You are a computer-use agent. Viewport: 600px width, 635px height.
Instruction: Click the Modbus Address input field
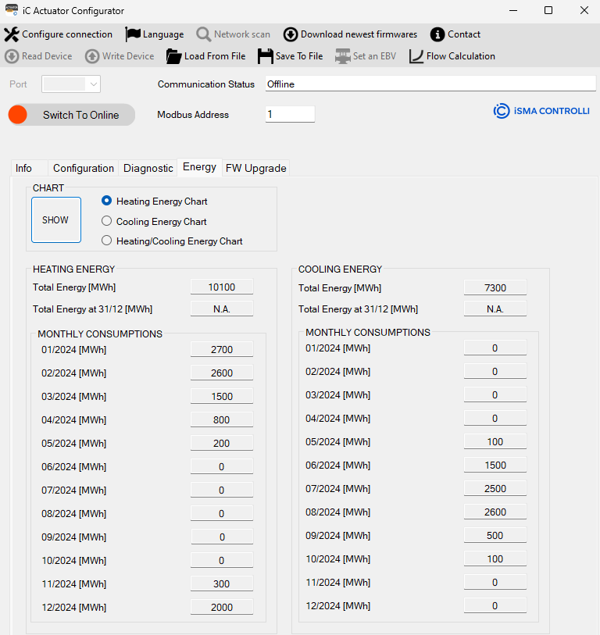pos(290,114)
